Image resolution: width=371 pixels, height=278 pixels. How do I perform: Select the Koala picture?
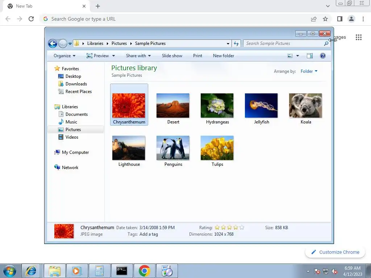point(305,105)
